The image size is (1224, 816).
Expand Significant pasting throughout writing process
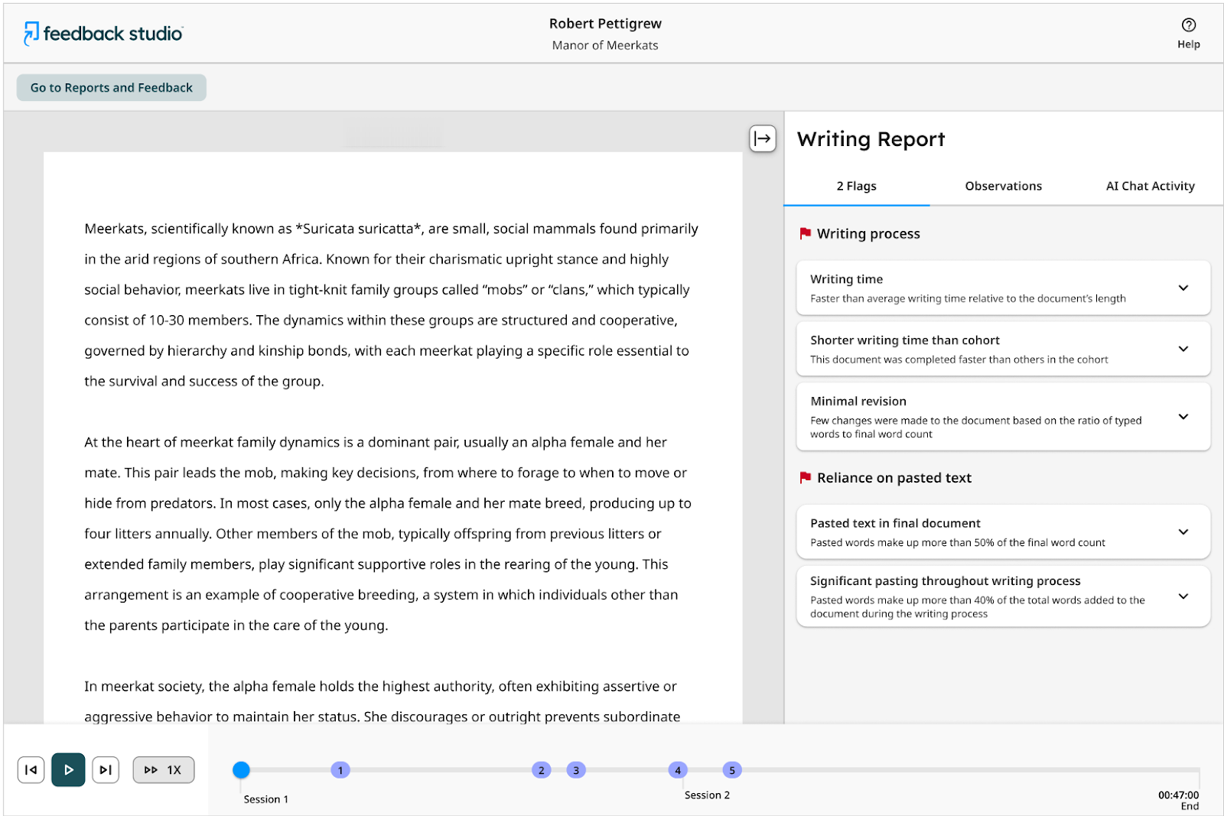point(1003,597)
